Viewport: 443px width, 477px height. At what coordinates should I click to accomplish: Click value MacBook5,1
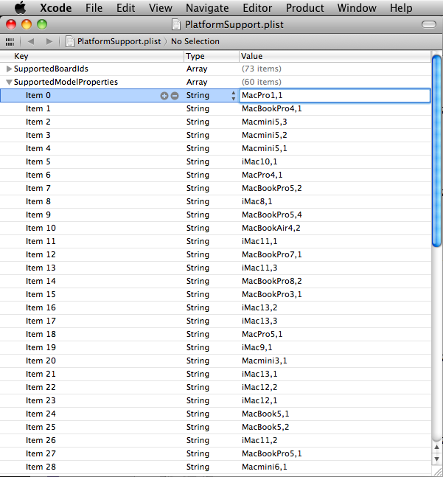(265, 414)
